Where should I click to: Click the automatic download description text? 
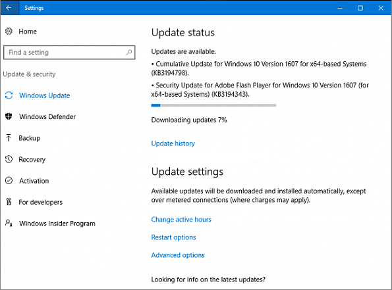[x=258, y=196]
